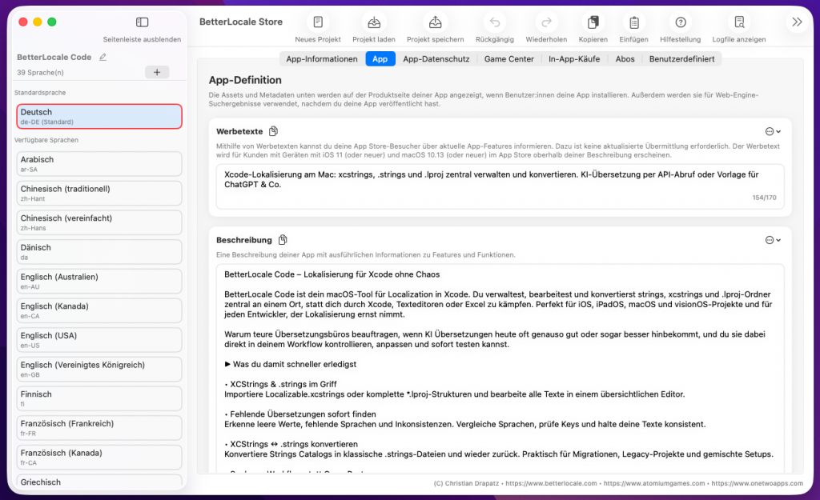
Task: Expand the toolbar overflow chevron
Action: coord(797,22)
